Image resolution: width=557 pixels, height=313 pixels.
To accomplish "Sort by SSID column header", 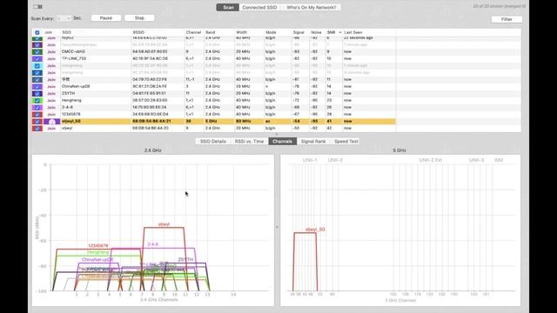I will pyautogui.click(x=66, y=32).
